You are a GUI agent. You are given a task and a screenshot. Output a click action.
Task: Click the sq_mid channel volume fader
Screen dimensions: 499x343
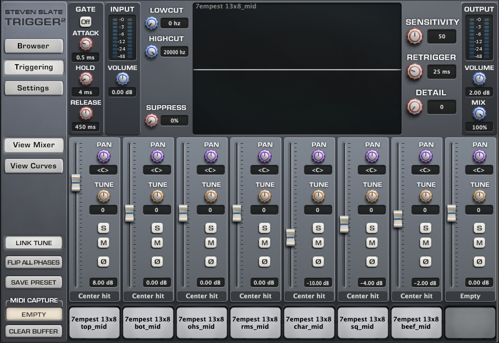coord(344,224)
